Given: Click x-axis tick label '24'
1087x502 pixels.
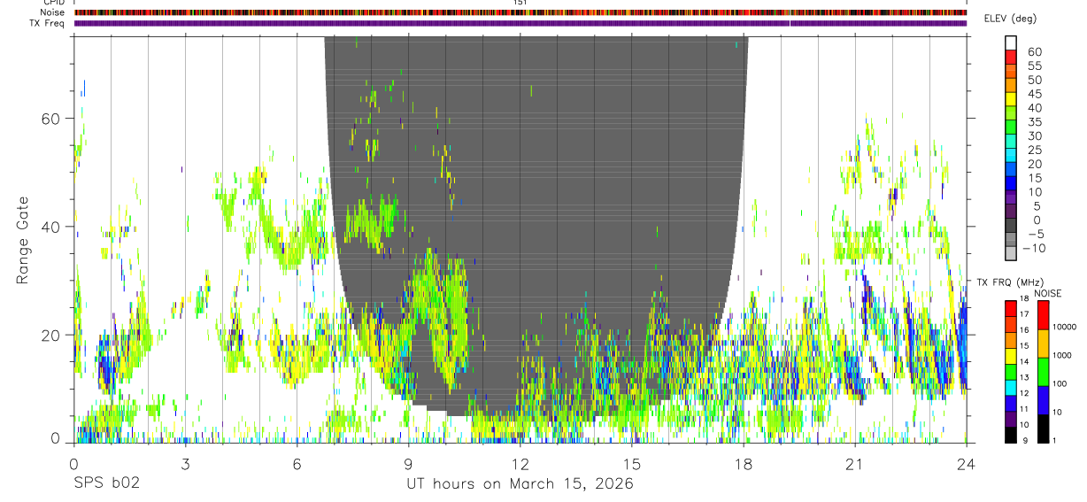Looking at the screenshot, I should point(967,464).
